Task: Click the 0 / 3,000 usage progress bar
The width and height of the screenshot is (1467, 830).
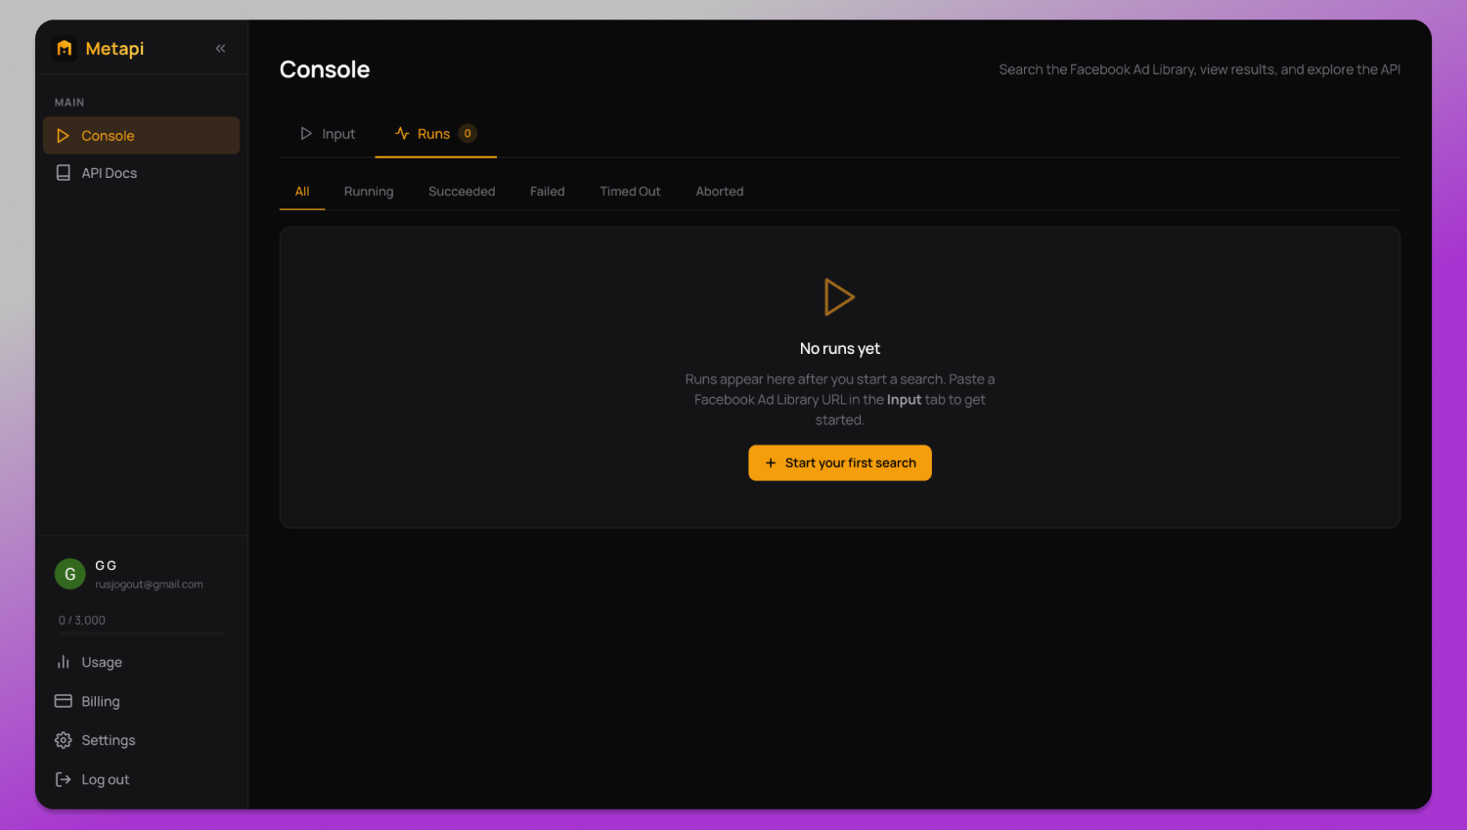Action: [141, 633]
